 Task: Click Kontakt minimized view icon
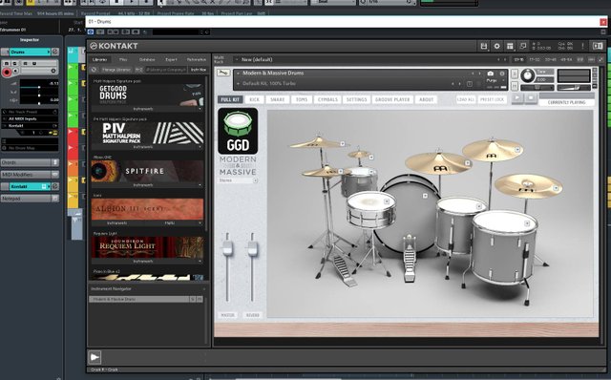523,46
